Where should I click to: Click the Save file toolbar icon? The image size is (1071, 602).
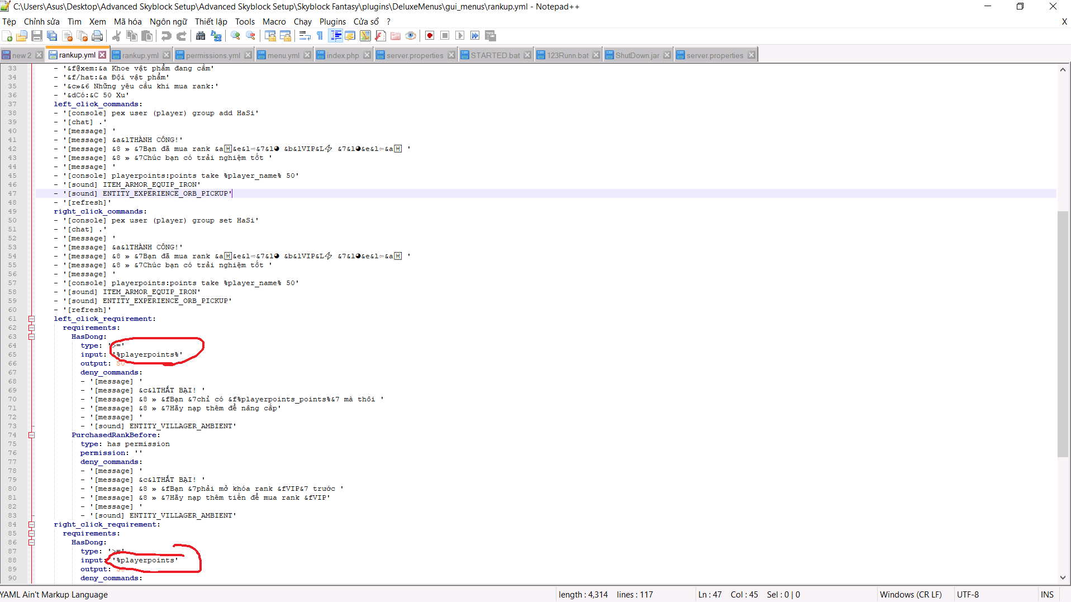click(x=37, y=36)
